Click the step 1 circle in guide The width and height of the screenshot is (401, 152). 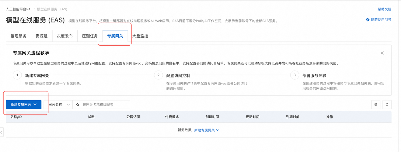17,75
